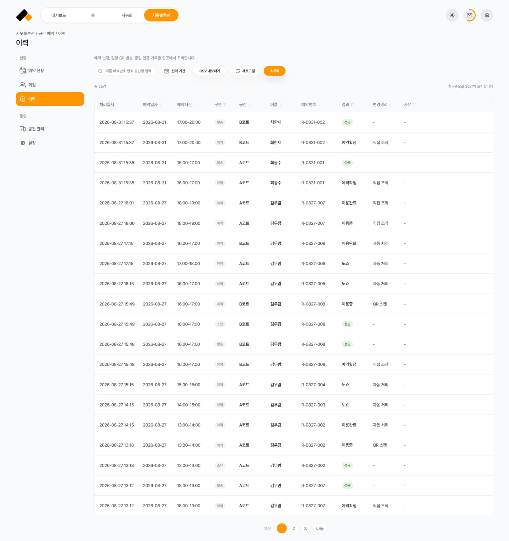
Task: Toggle the light/dark theme sun icon
Action: coord(452,15)
